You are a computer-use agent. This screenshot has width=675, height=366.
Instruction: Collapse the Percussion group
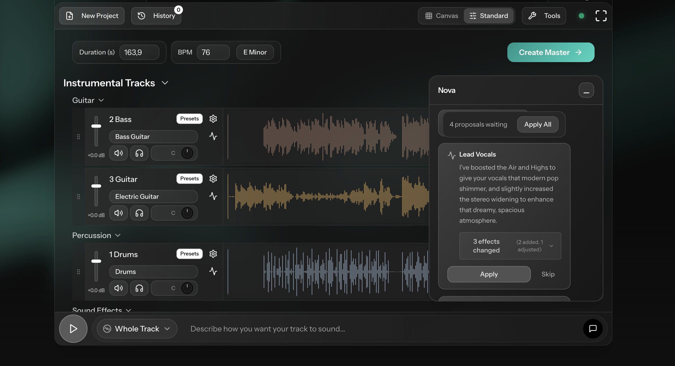118,235
